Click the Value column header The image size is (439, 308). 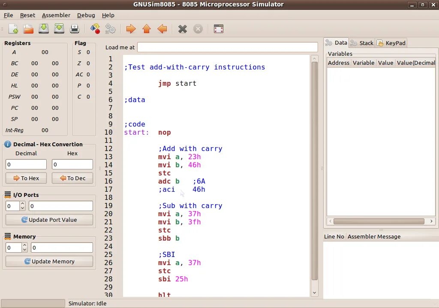pyautogui.click(x=385, y=63)
